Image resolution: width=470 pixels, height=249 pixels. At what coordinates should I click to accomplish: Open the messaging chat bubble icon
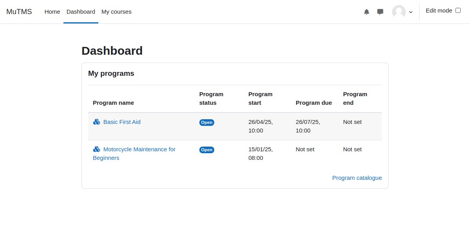pyautogui.click(x=380, y=12)
